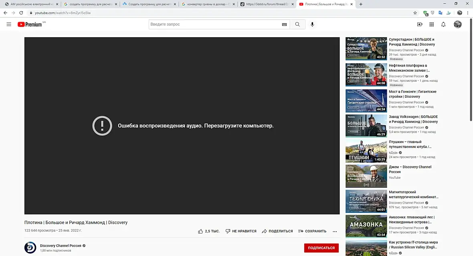Viewport: 473px width, 256px height.
Task: Switch to 3ddd.ru forum thread tab
Action: pyautogui.click(x=267, y=4)
